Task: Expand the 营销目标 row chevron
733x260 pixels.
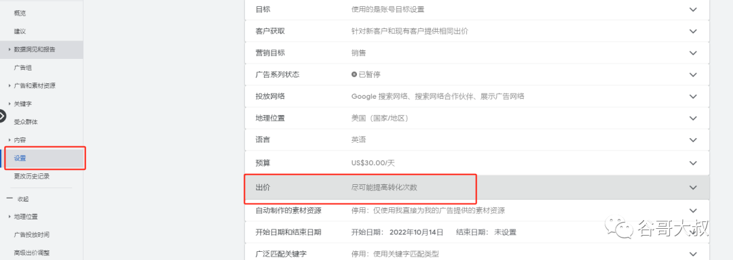Action: [693, 53]
